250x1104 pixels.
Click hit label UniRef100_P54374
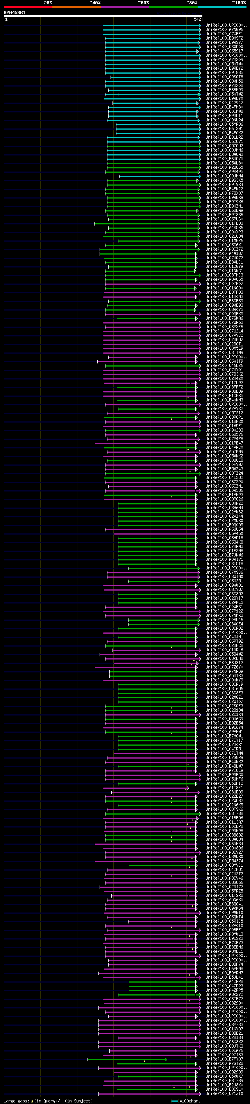click(224, 861)
